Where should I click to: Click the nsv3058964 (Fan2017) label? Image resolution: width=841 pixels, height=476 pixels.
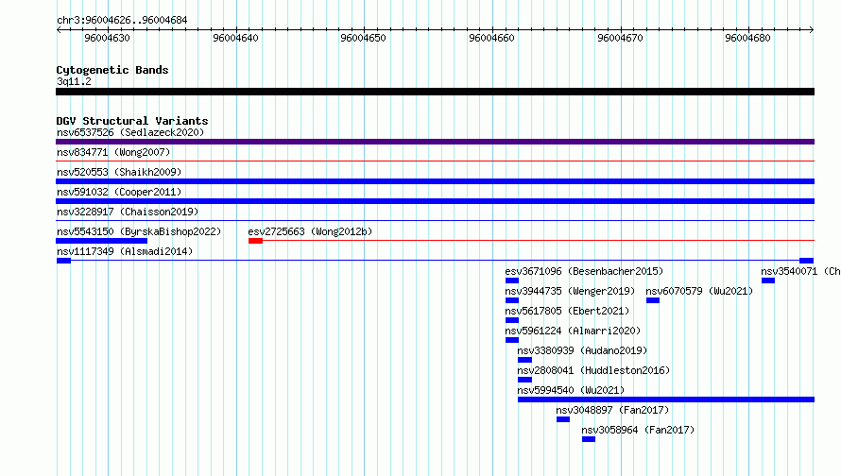point(638,430)
